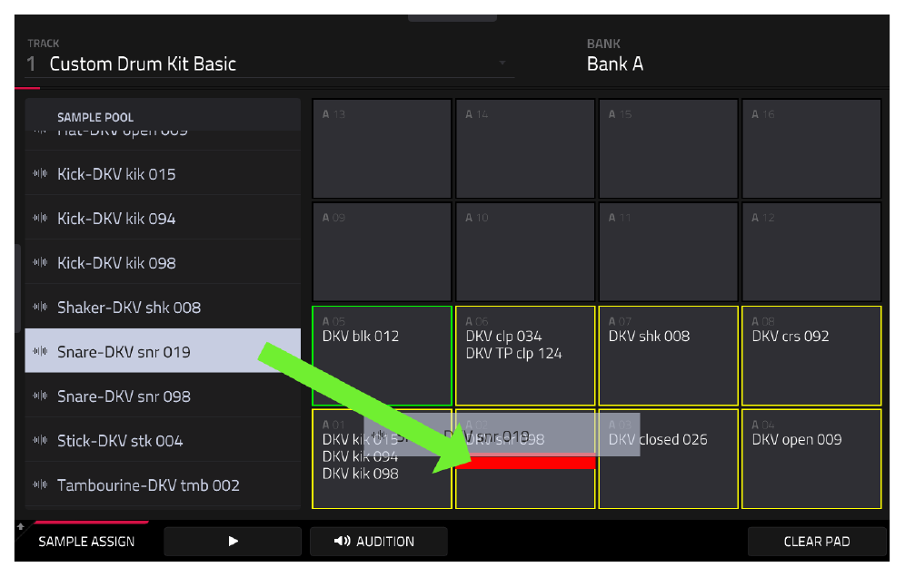Click waveform icon beside Stick-DKV stk 004
This screenshot has height=577, width=905.
coord(40,440)
